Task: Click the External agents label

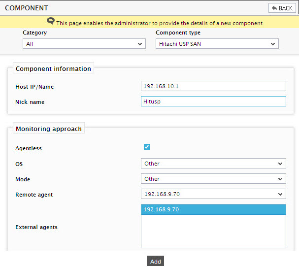Action: pos(36,227)
